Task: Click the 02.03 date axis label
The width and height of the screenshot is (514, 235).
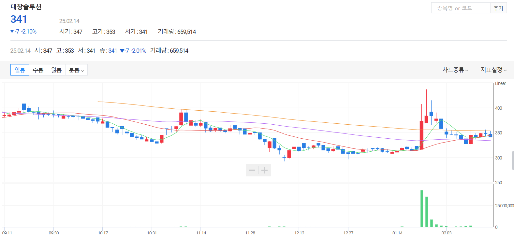Action: click(447, 233)
